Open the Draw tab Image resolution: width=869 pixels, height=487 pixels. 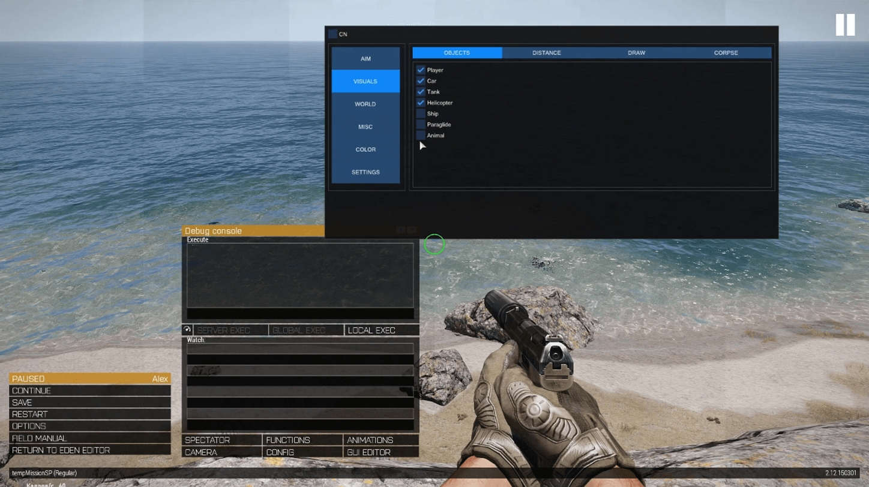[x=636, y=53]
